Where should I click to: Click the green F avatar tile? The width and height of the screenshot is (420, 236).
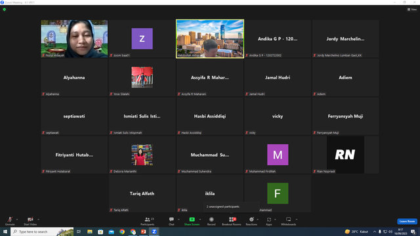(x=278, y=193)
